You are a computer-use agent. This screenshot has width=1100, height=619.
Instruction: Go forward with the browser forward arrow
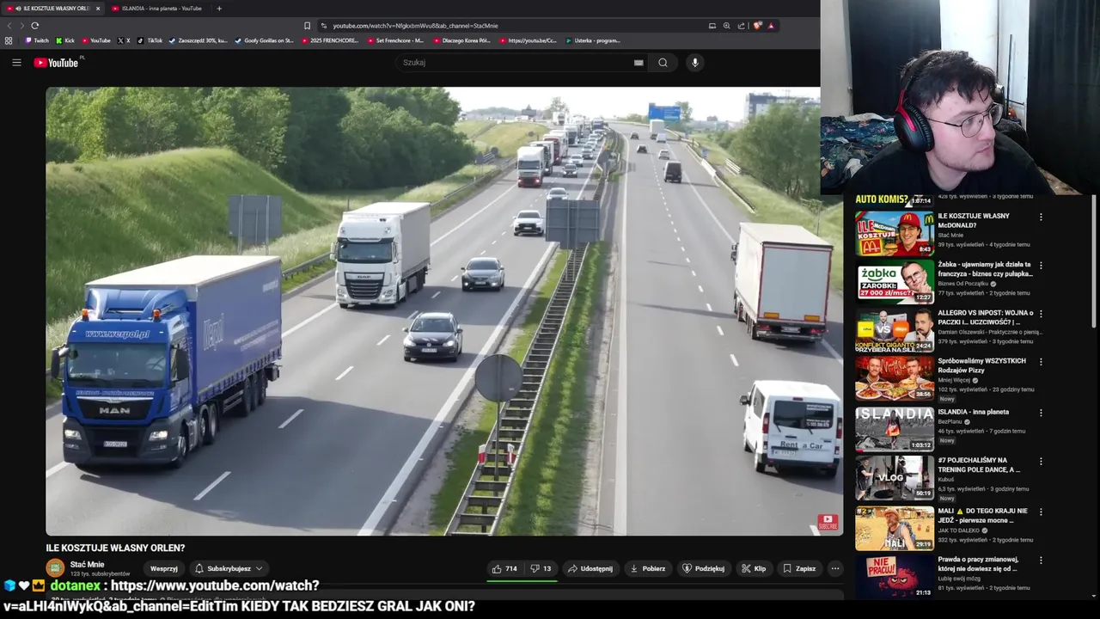click(x=21, y=25)
